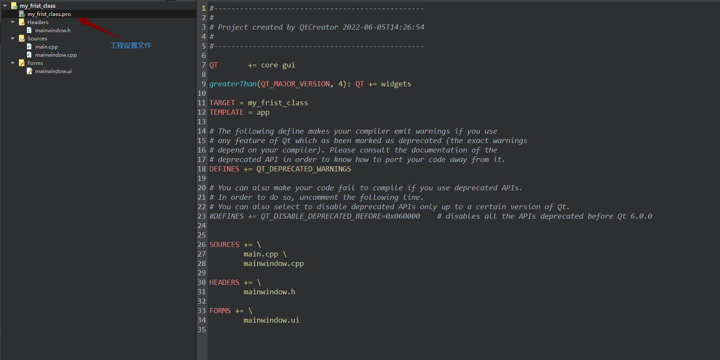Click the greaterThan function on line 9

(x=233, y=84)
